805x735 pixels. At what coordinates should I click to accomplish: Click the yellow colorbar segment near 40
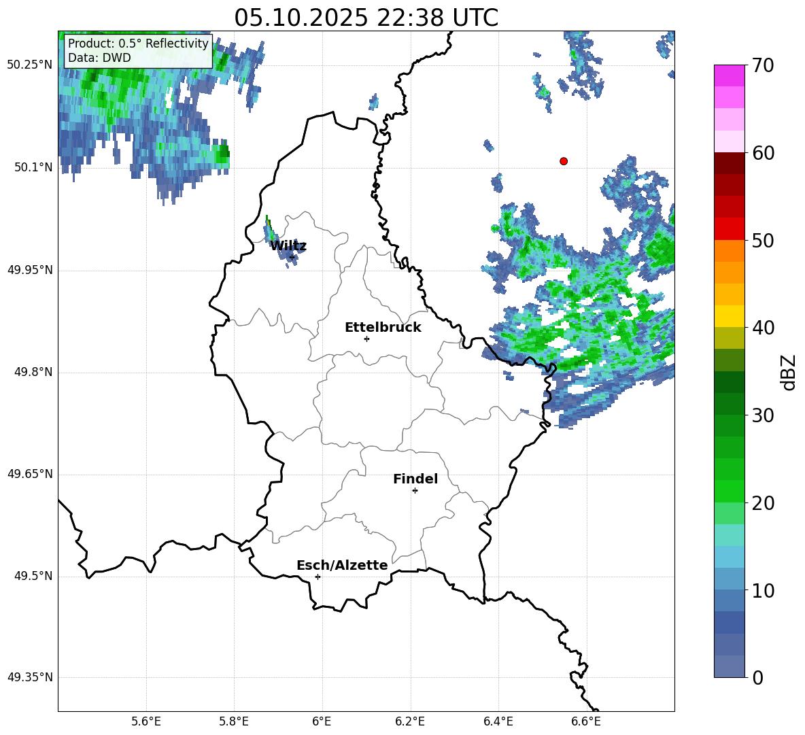coord(729,317)
